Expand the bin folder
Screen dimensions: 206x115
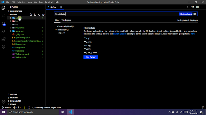(x=11, y=21)
